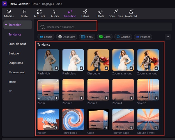
Task: Select the Flash blanc thumbnail
Action: tap(73, 60)
